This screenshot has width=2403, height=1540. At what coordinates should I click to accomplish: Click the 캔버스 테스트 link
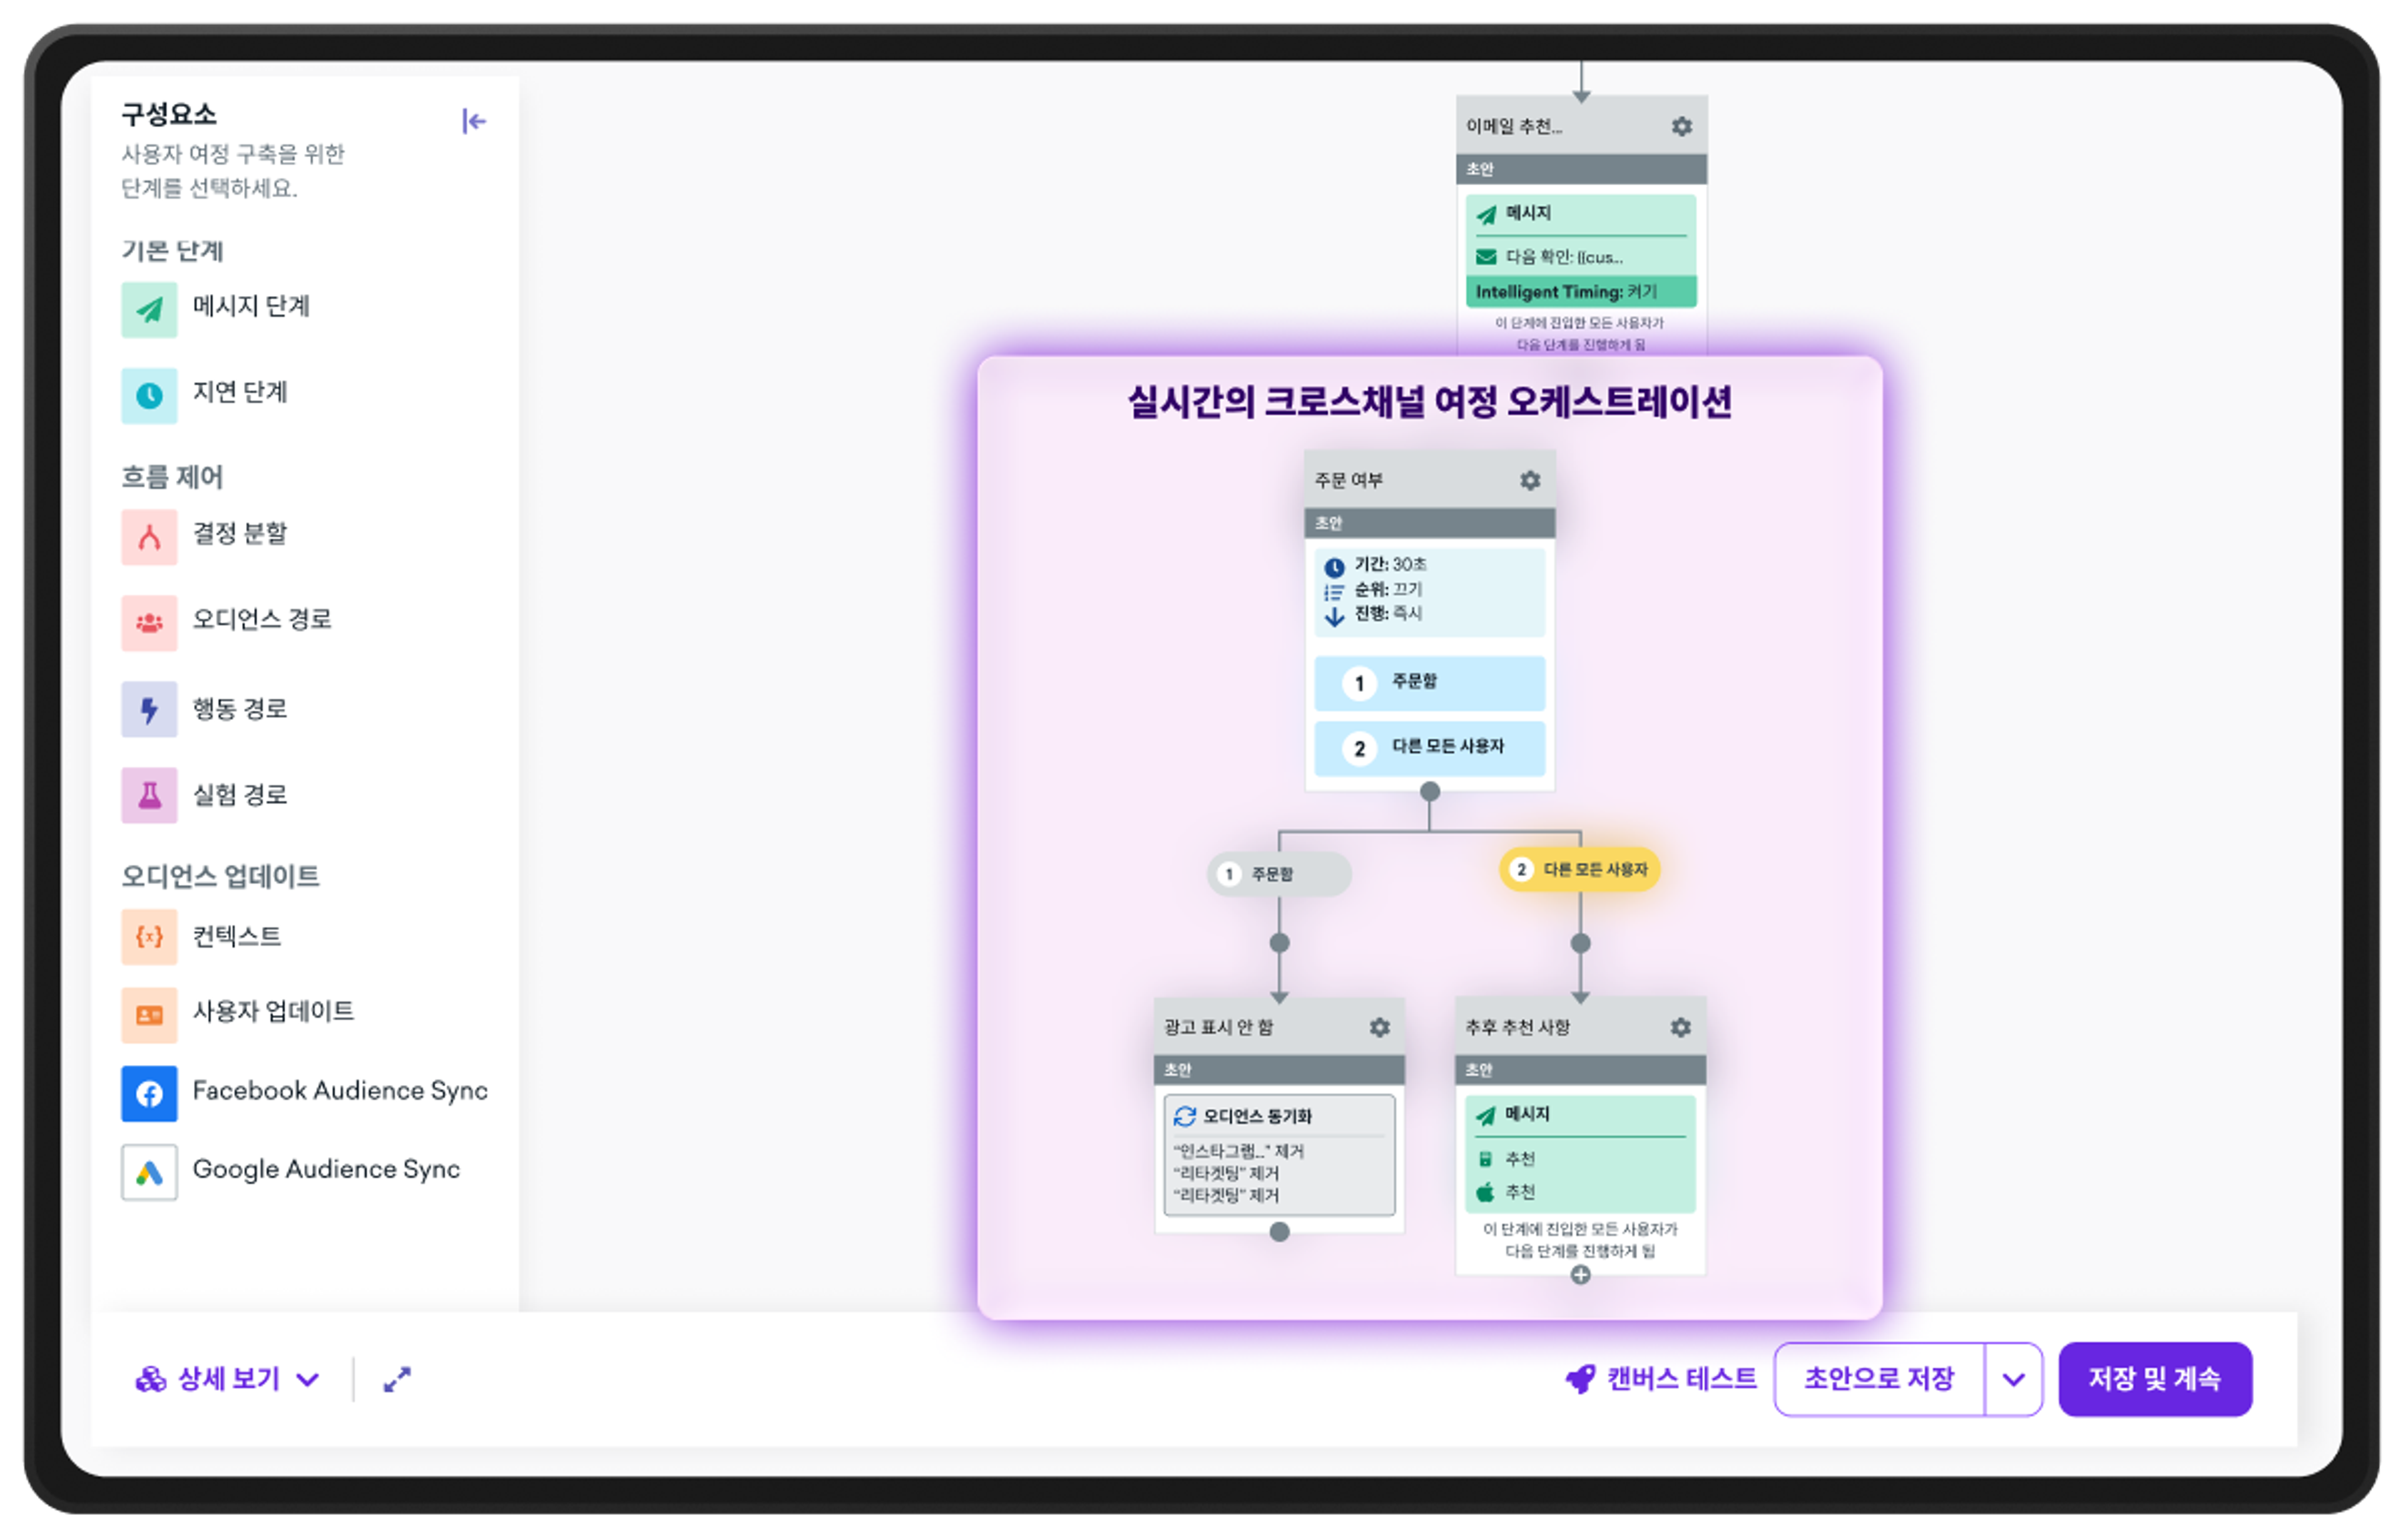1661,1379
